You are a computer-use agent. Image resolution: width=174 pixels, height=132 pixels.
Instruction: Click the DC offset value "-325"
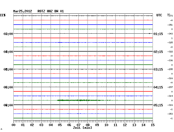click(170, 42)
